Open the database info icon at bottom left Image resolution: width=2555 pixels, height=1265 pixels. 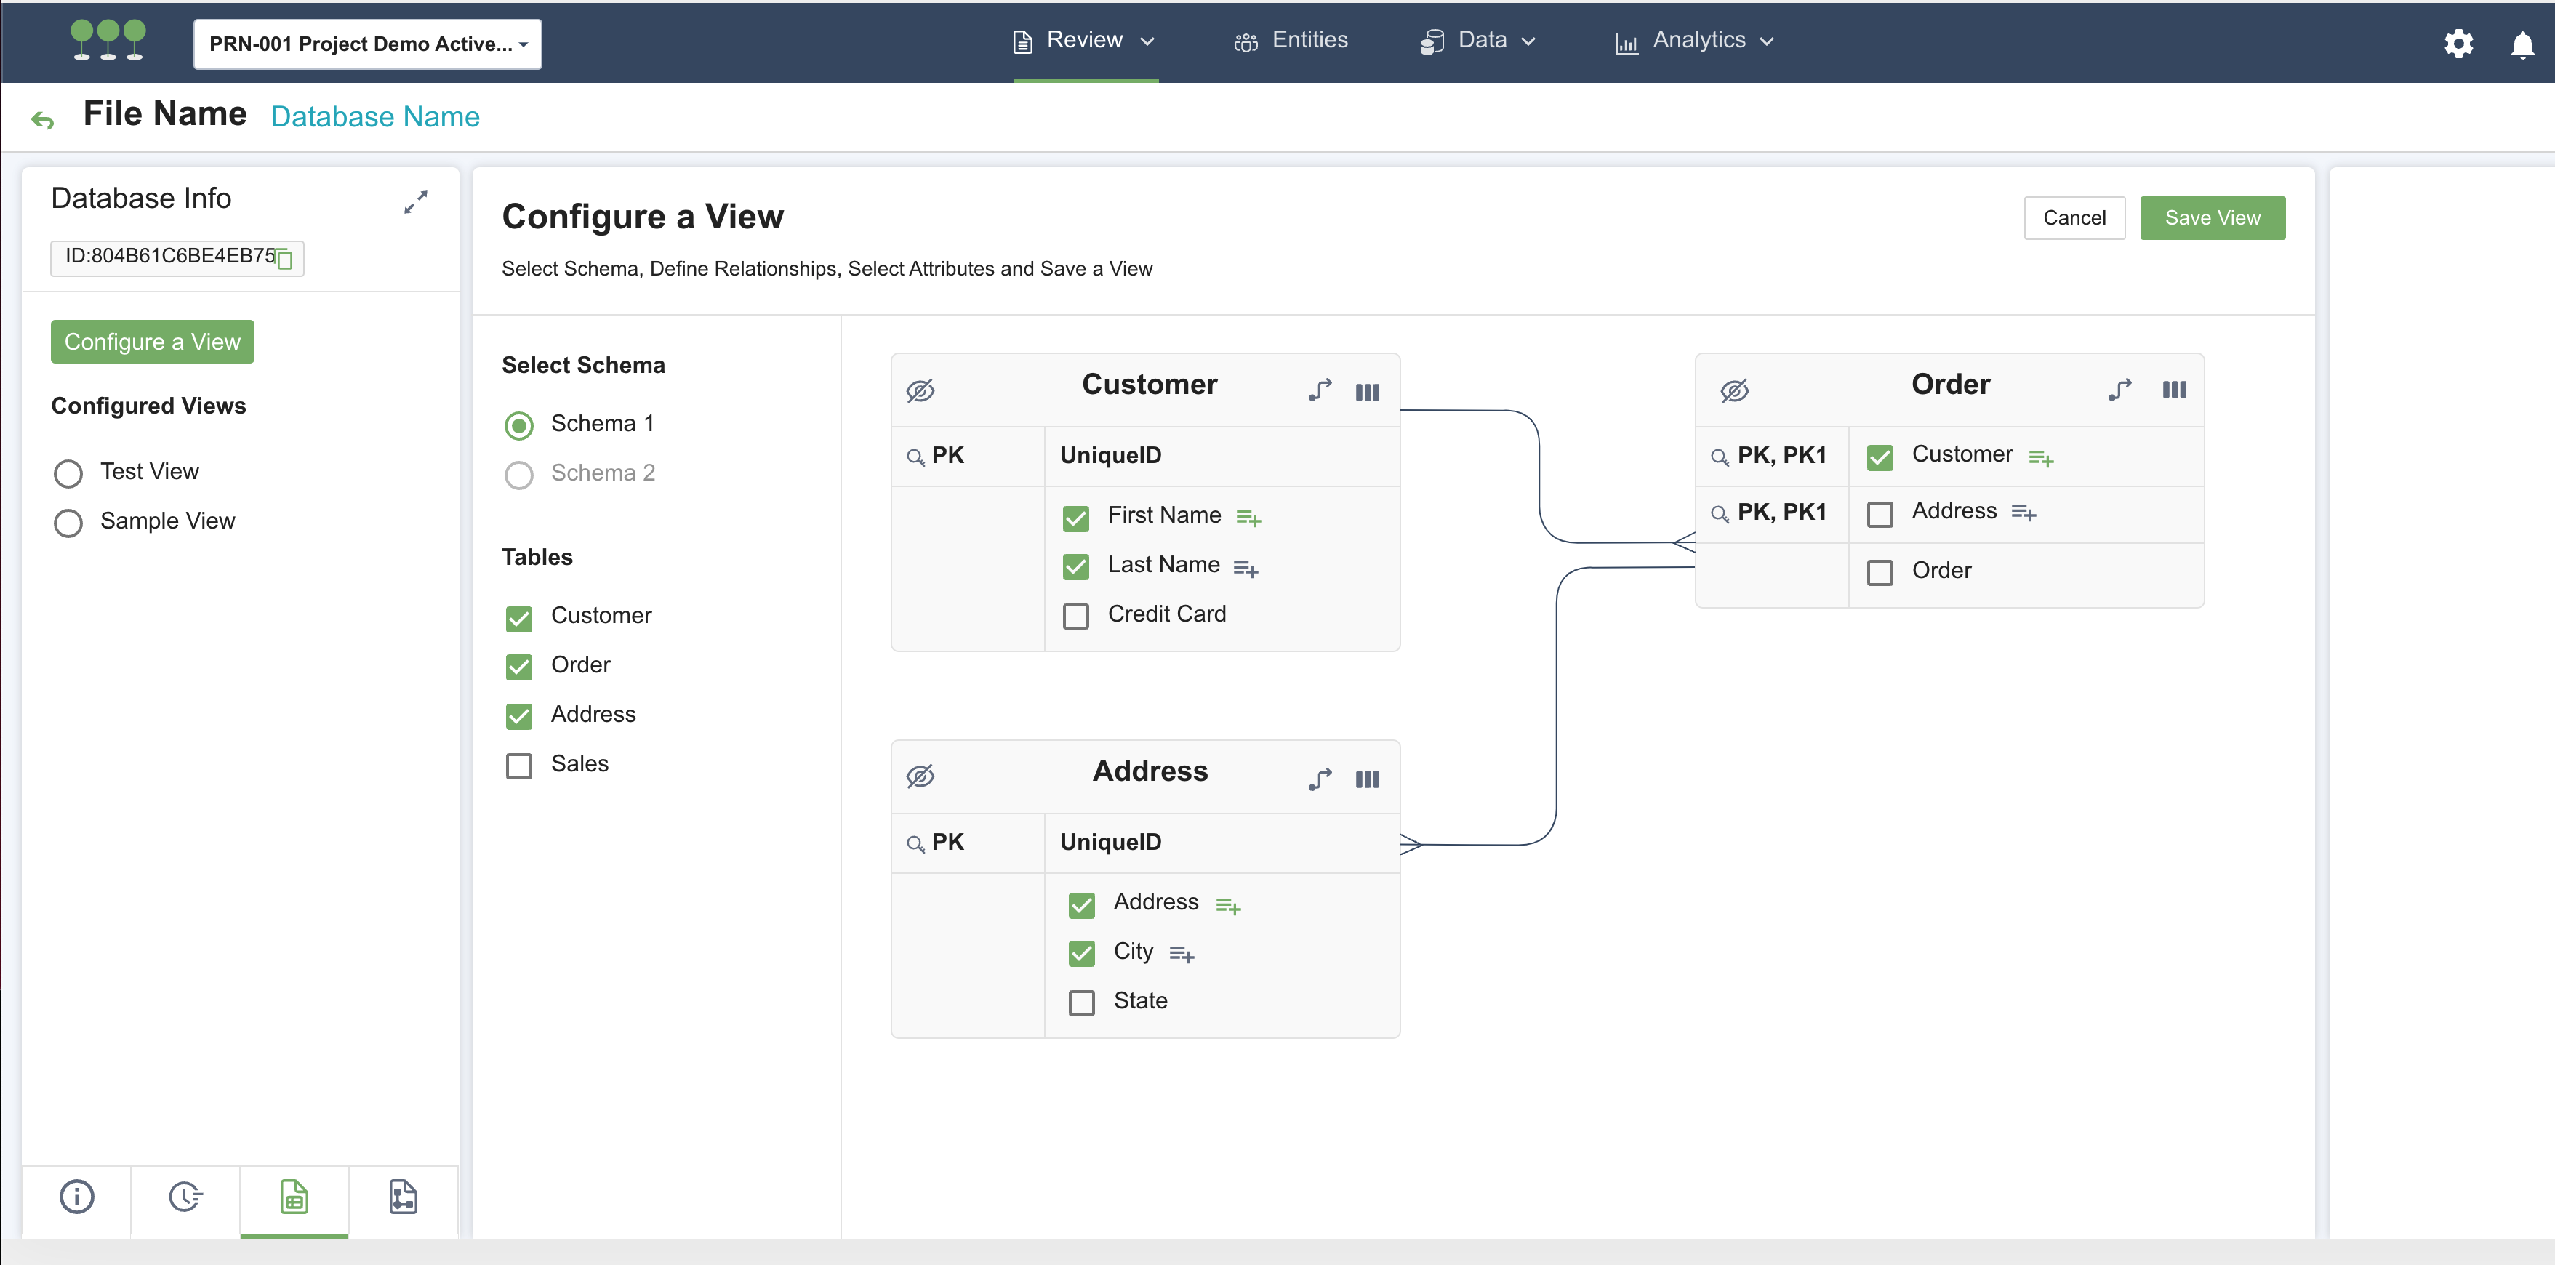[77, 1197]
